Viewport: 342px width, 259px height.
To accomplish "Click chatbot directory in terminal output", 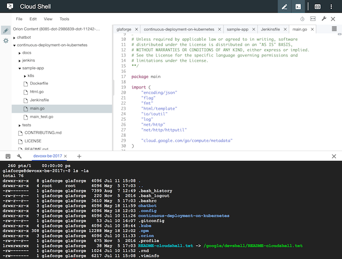I will point(147,206).
